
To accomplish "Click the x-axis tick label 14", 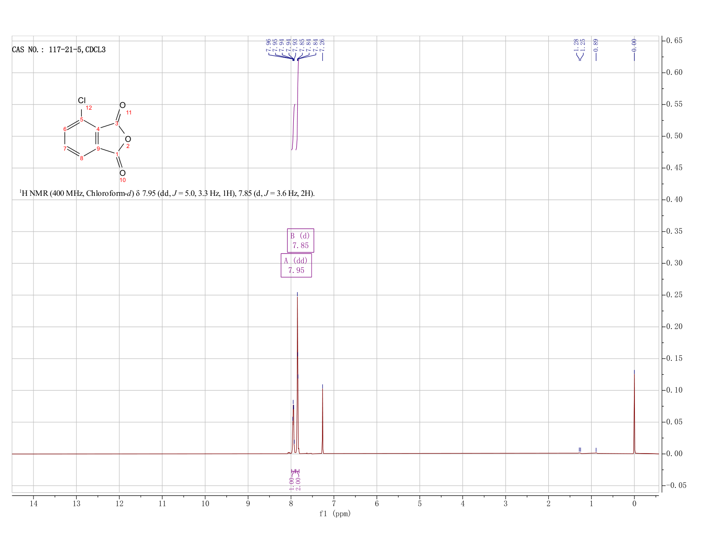I will [34, 504].
